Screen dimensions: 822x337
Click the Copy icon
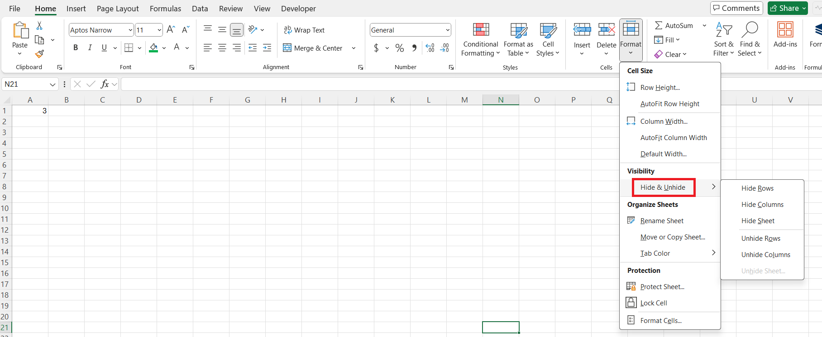coord(39,40)
